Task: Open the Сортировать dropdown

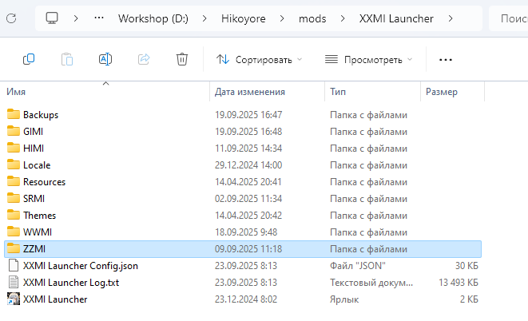Action: [x=259, y=60]
